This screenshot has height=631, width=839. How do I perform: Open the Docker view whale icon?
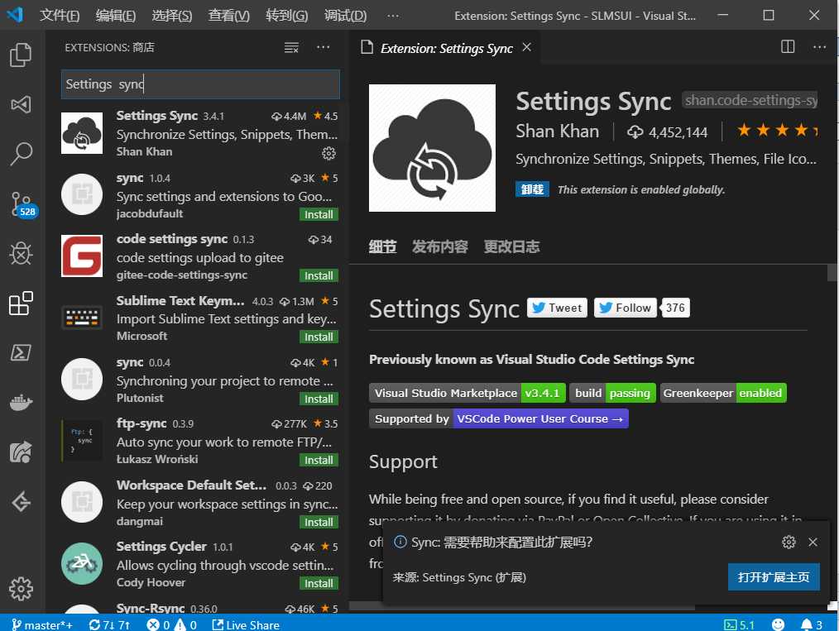(21, 402)
